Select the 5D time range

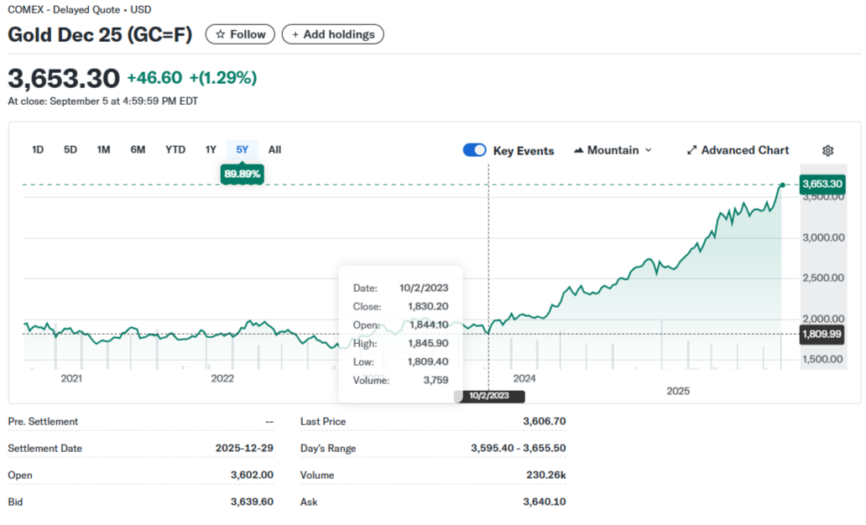click(x=70, y=150)
